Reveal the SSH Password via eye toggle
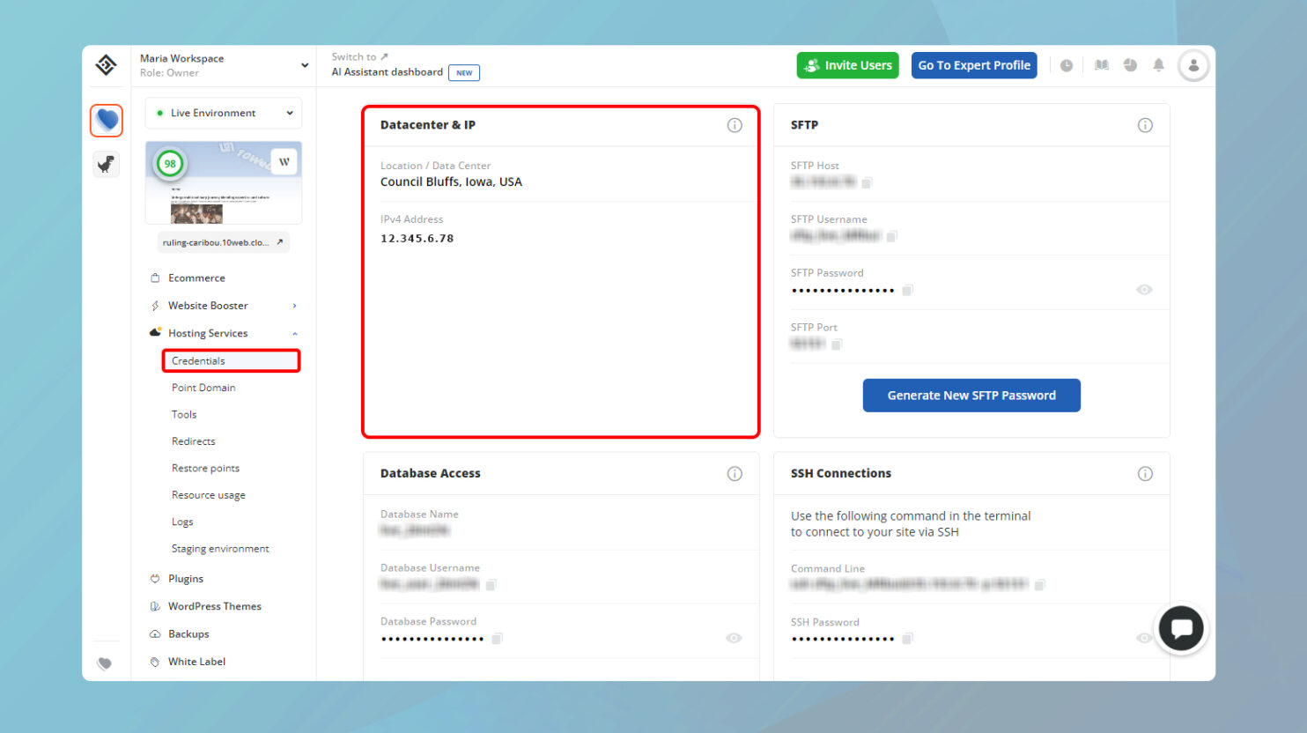The width and height of the screenshot is (1307, 733). coord(1144,638)
